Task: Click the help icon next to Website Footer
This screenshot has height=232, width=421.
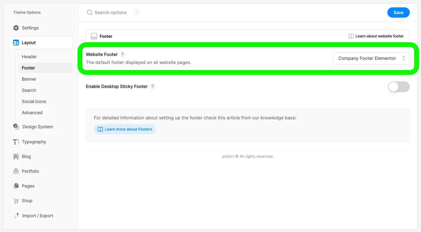Action: [x=122, y=54]
